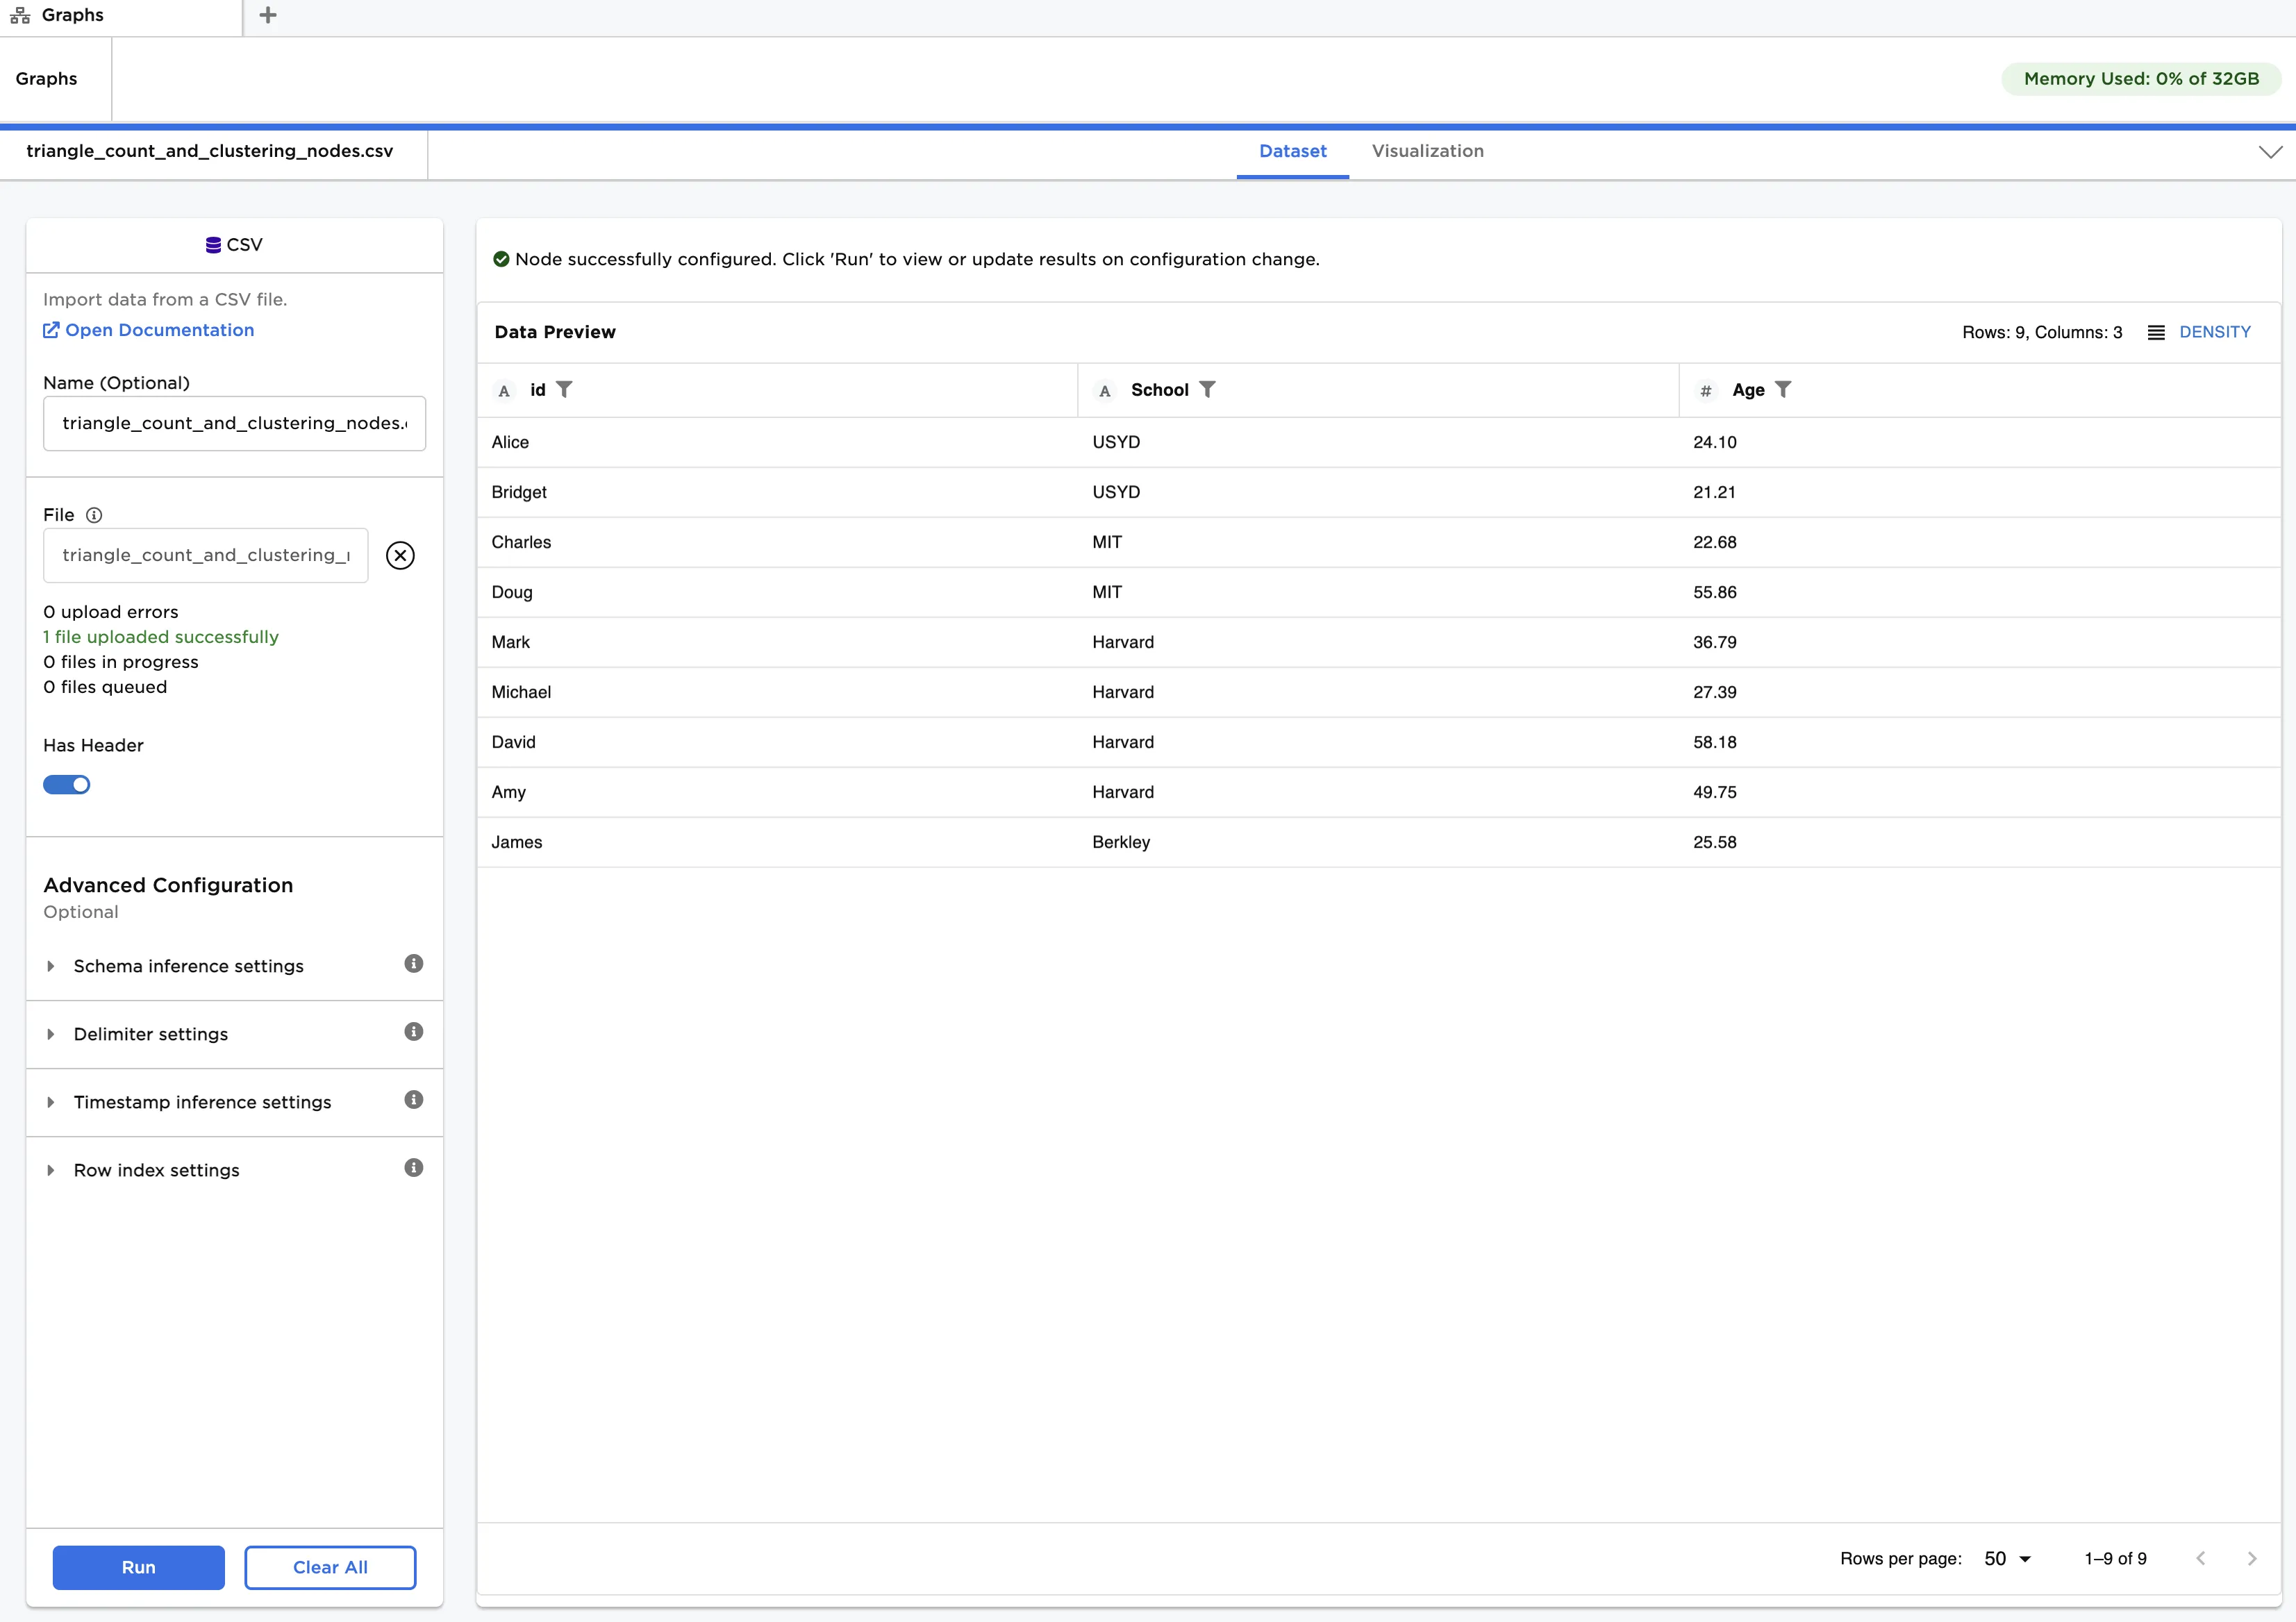Click inside the Name (Optional) input field

234,423
